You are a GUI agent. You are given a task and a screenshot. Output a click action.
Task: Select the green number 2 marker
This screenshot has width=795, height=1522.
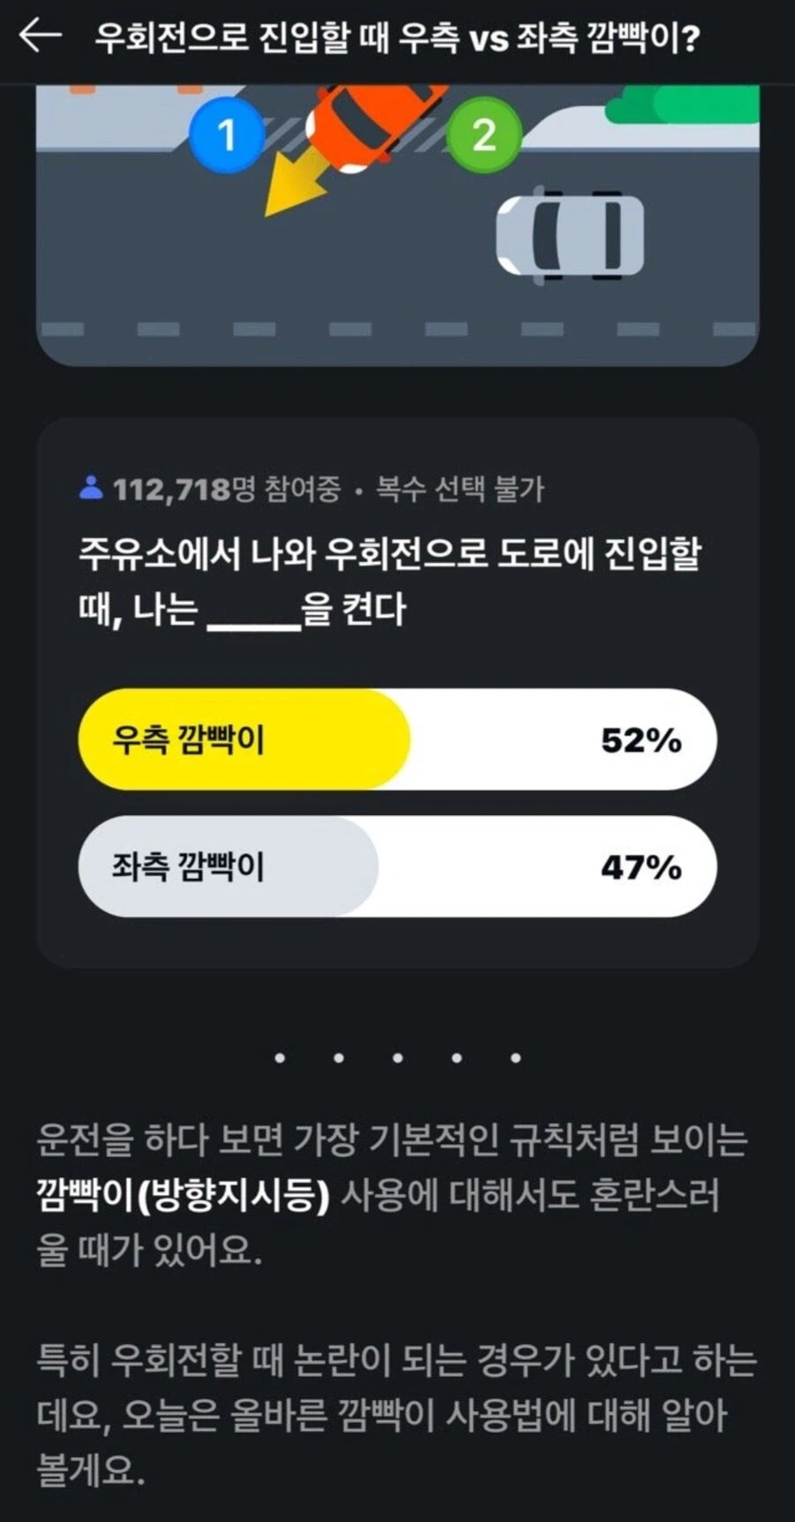pos(482,134)
